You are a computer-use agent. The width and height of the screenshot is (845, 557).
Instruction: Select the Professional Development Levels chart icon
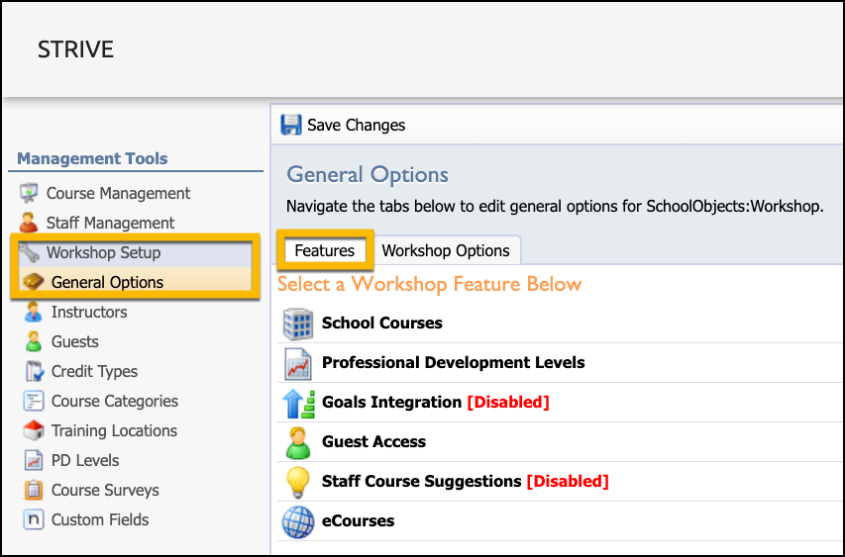click(x=297, y=364)
